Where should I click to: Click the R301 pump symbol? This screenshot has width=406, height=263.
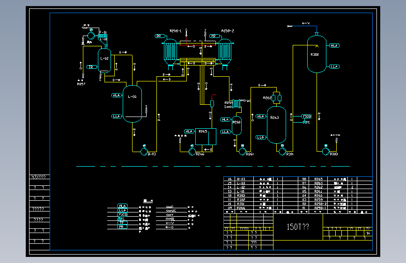click(x=282, y=152)
